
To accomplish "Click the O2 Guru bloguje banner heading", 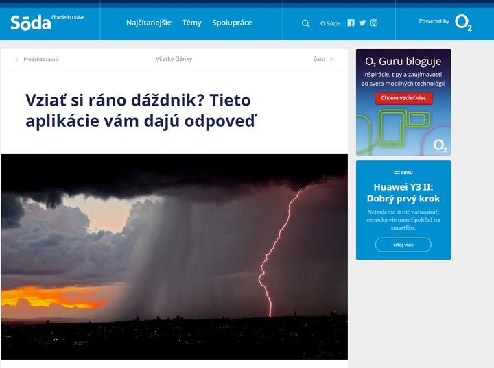I will (x=403, y=62).
